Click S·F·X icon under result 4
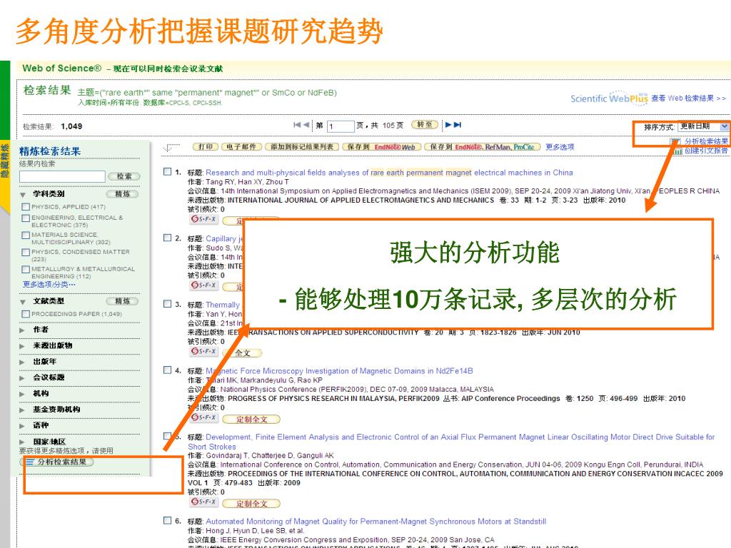 click(203, 417)
